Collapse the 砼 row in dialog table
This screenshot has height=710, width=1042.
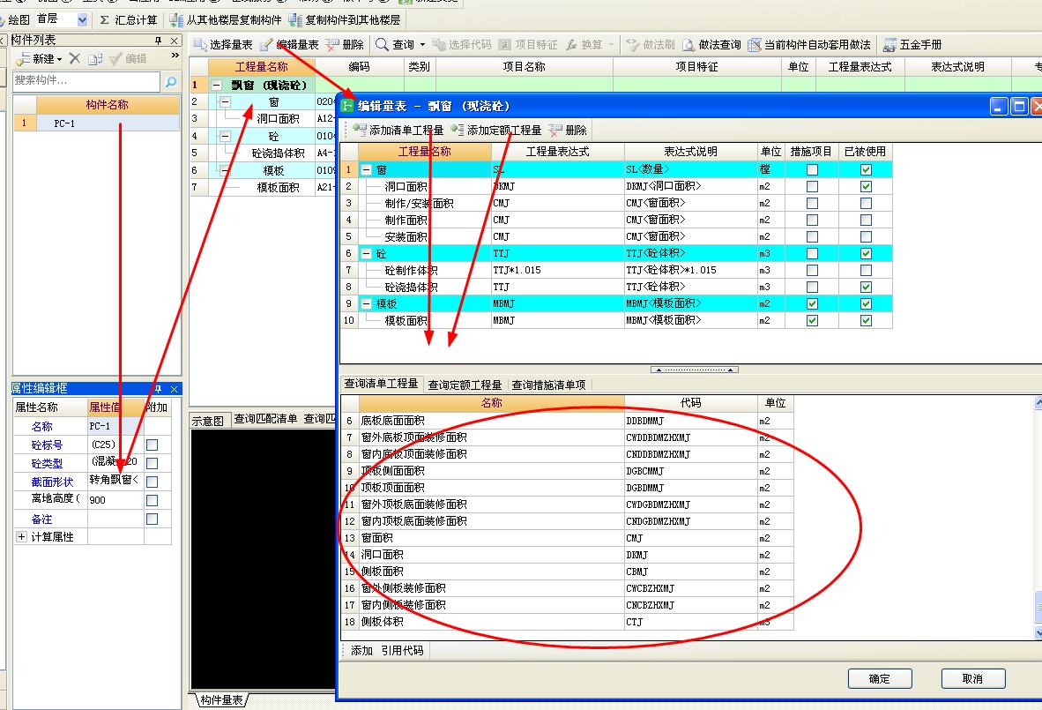(366, 253)
